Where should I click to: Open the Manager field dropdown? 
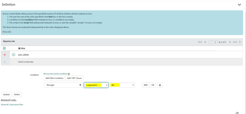pyautogui.click(x=63, y=85)
